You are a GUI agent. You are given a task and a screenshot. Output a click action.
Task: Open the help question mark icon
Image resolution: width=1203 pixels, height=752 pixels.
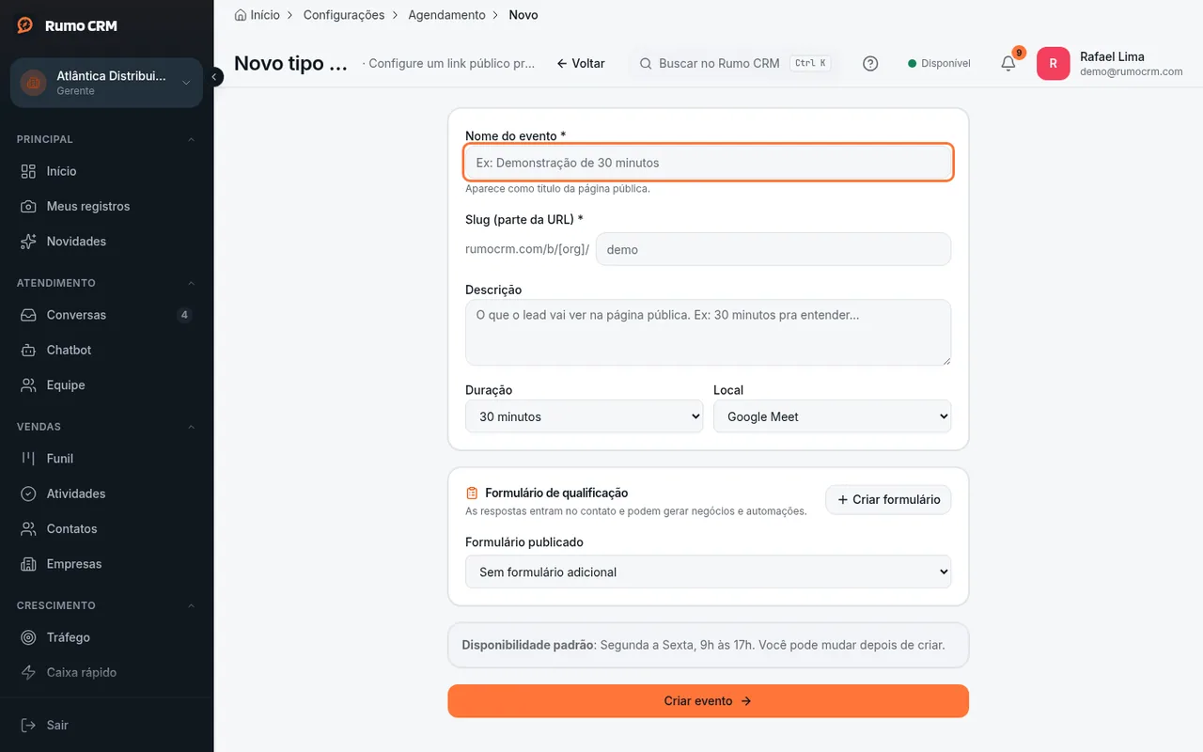tap(870, 64)
